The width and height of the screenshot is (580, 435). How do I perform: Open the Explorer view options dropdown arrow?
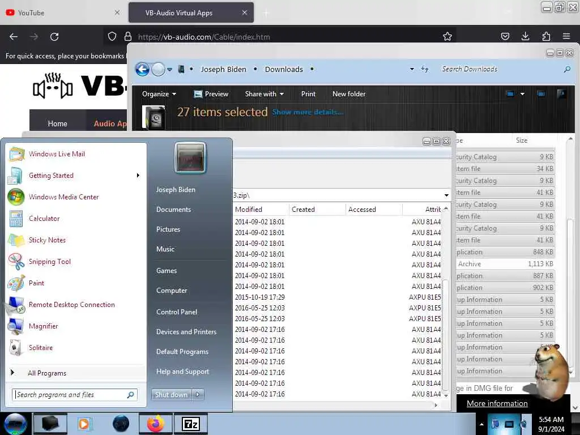(x=522, y=94)
